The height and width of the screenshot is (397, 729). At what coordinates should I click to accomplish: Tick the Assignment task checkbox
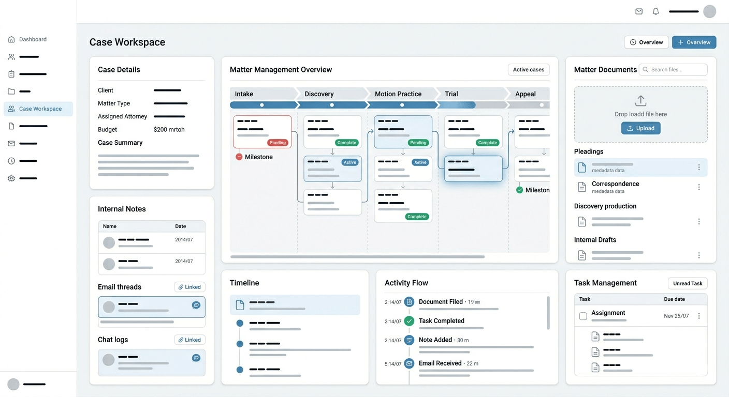pyautogui.click(x=583, y=316)
